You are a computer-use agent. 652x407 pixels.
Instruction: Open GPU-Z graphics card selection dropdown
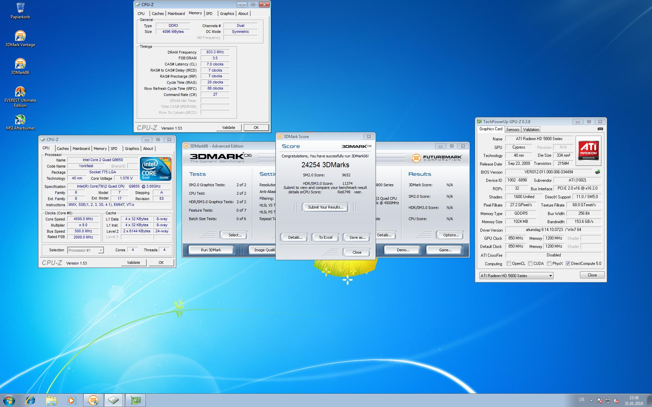[x=516, y=276]
